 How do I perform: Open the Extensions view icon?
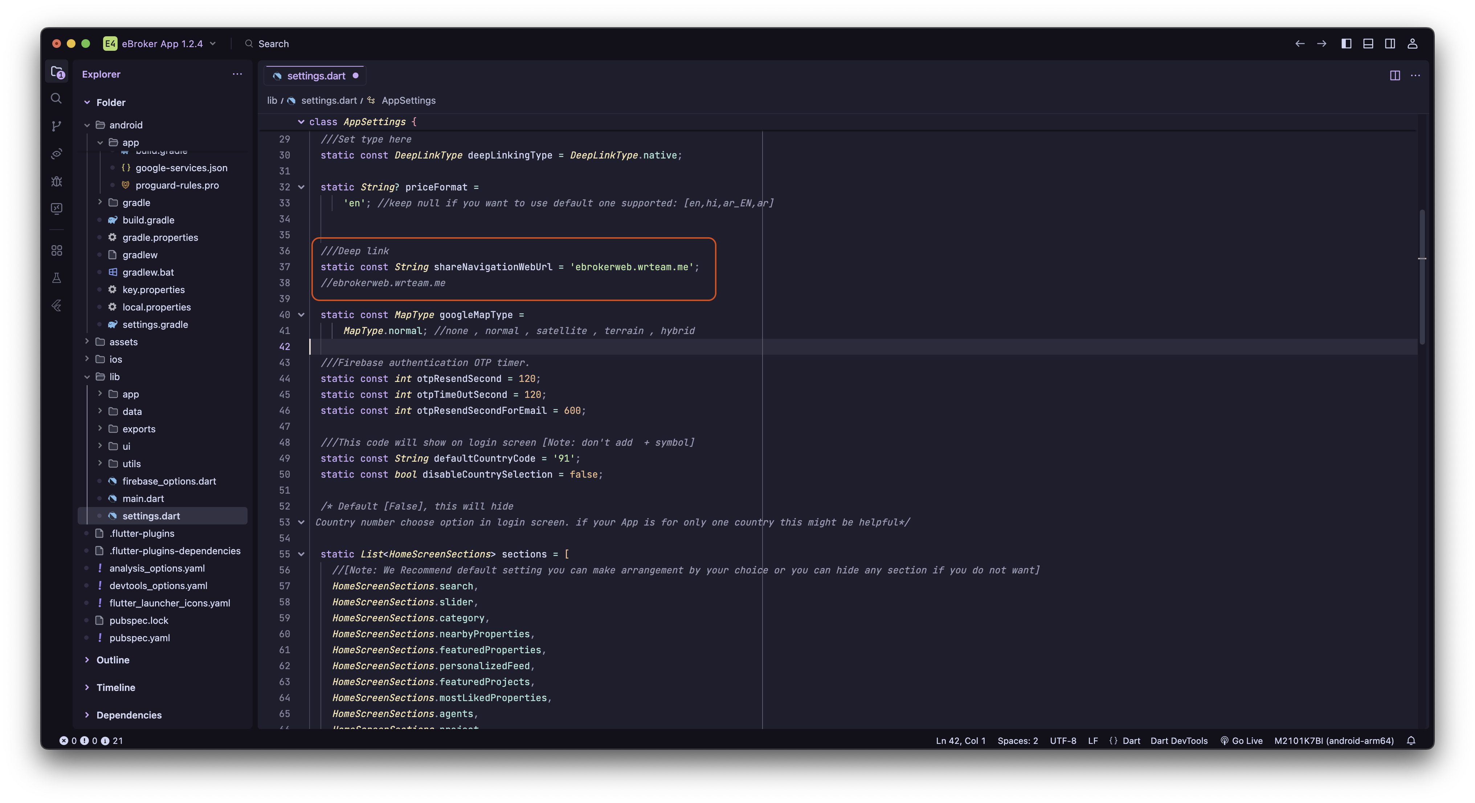click(x=56, y=250)
